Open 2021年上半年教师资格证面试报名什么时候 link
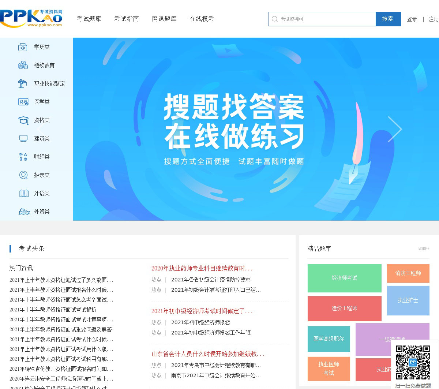Screen dimensions: 439x389 pos(61,290)
